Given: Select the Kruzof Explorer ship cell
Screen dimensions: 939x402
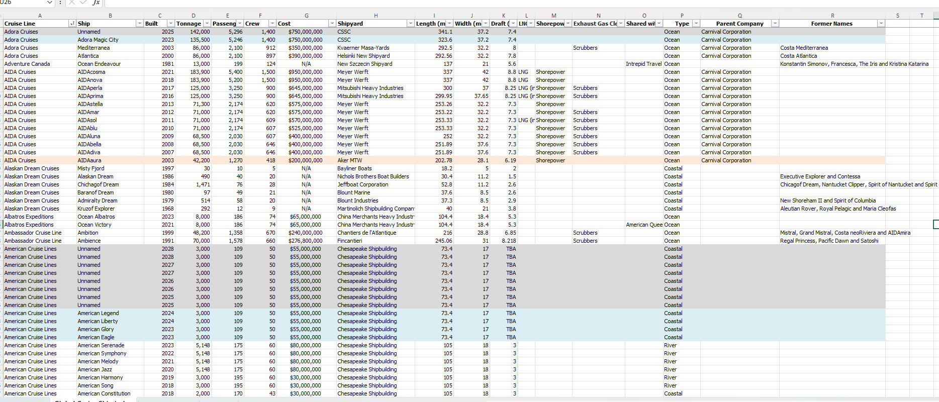Looking at the screenshot, I should pos(110,209).
